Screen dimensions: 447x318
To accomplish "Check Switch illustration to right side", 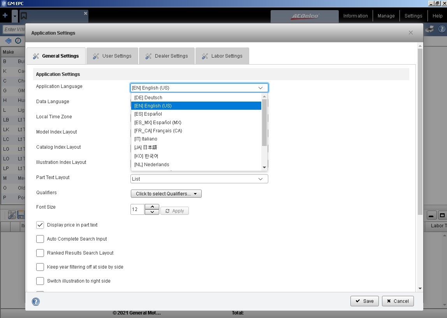I will click(40, 281).
